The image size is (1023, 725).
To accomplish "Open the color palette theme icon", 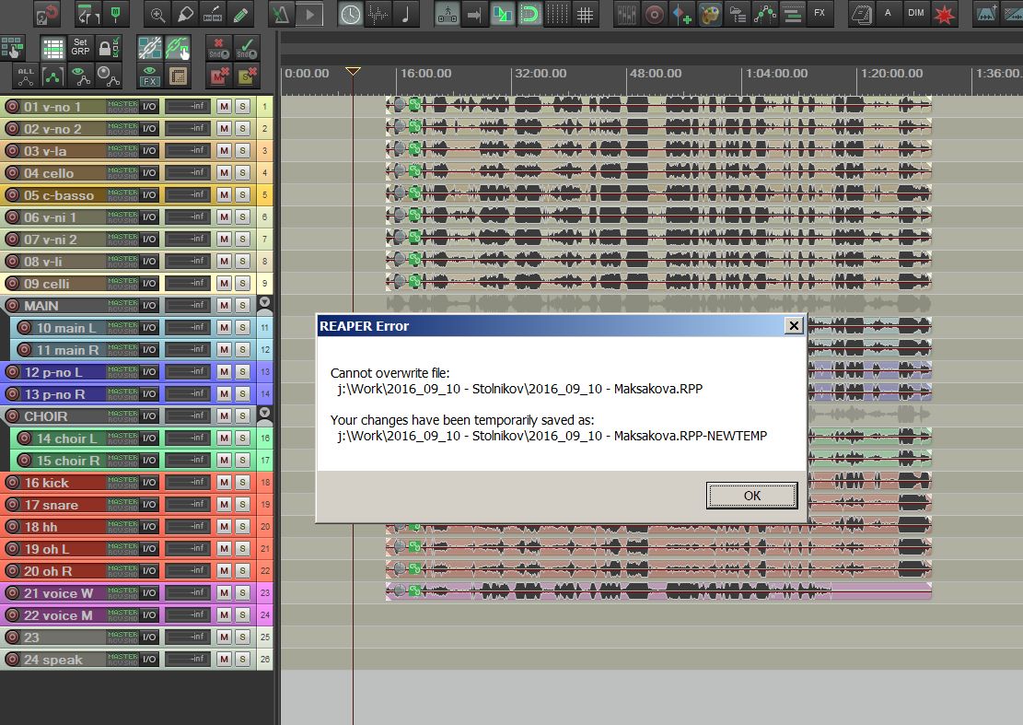I will (x=709, y=14).
